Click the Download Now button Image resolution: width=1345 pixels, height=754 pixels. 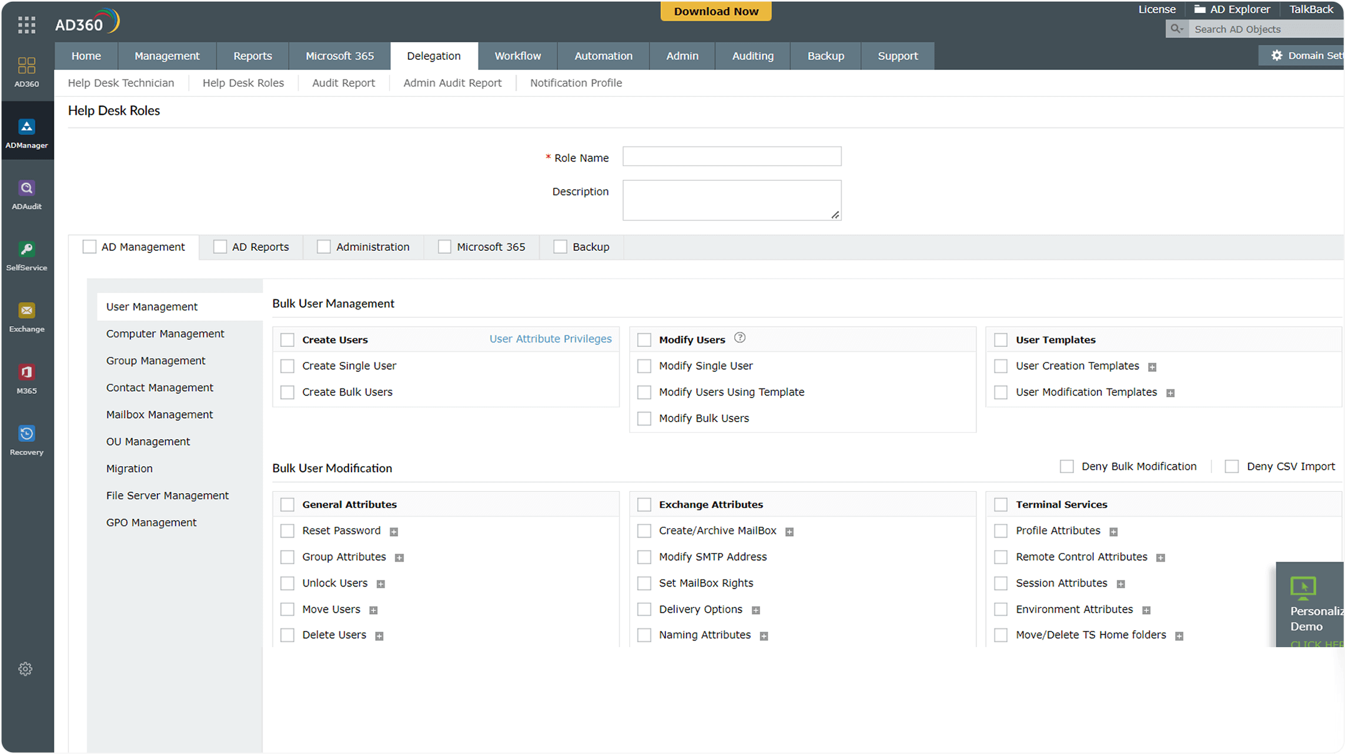(715, 11)
